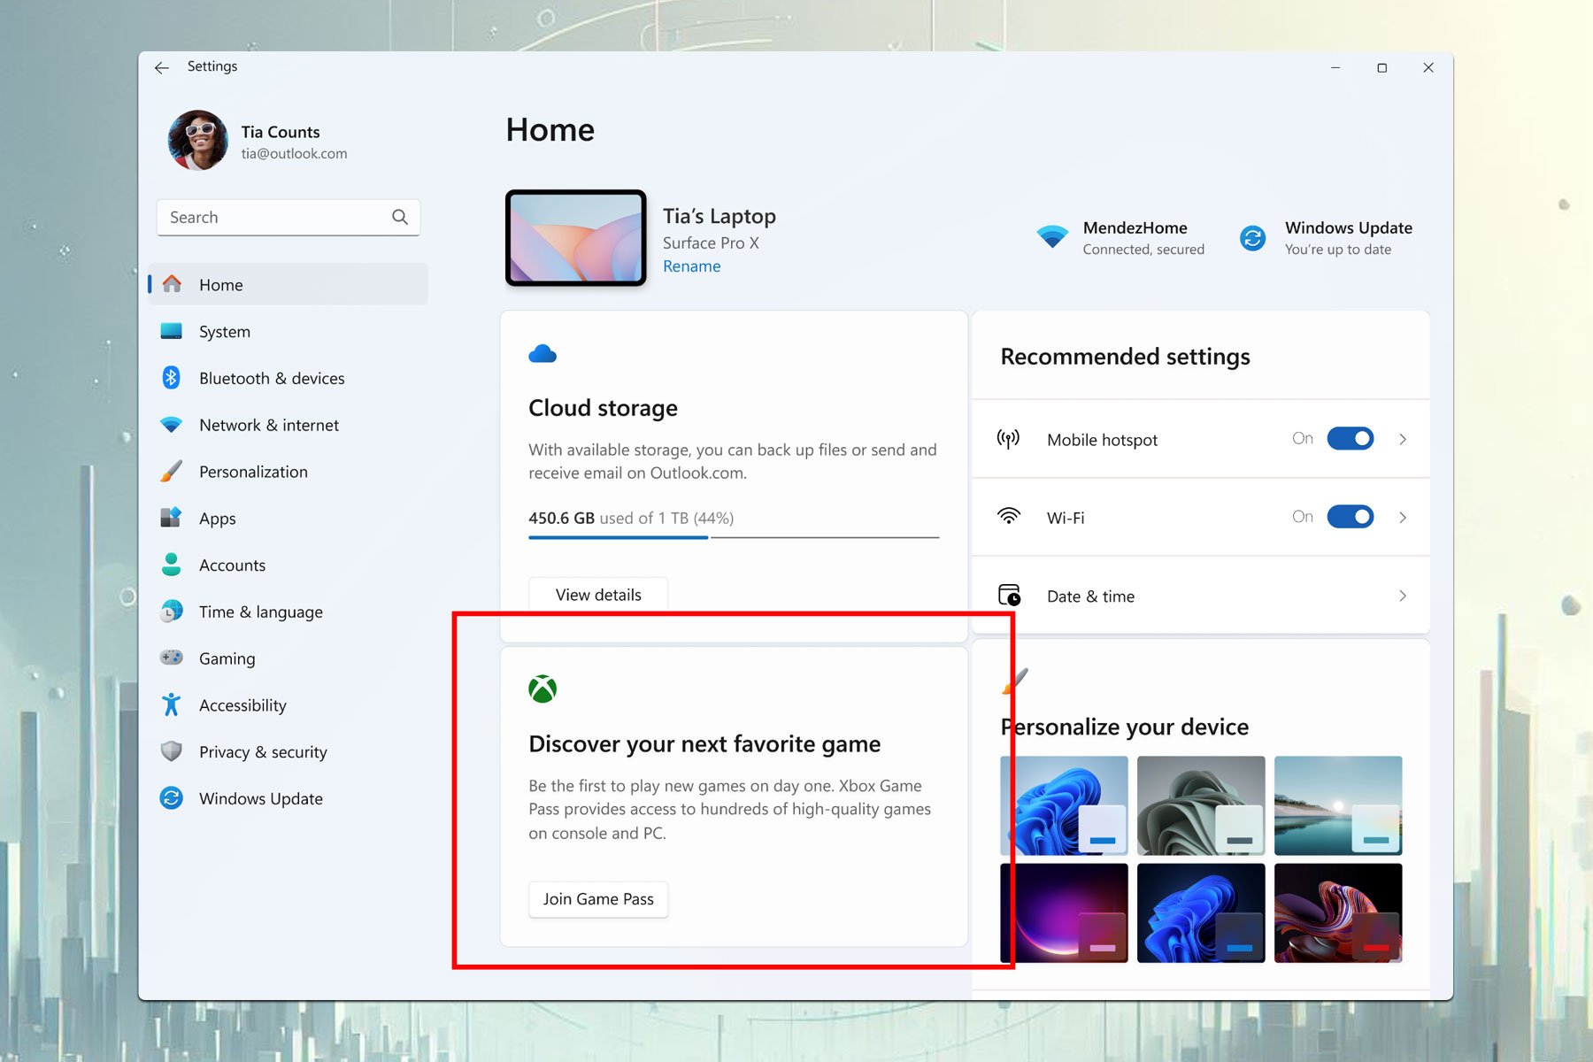Open Gaming settings
1593x1062 pixels.
[289, 658]
